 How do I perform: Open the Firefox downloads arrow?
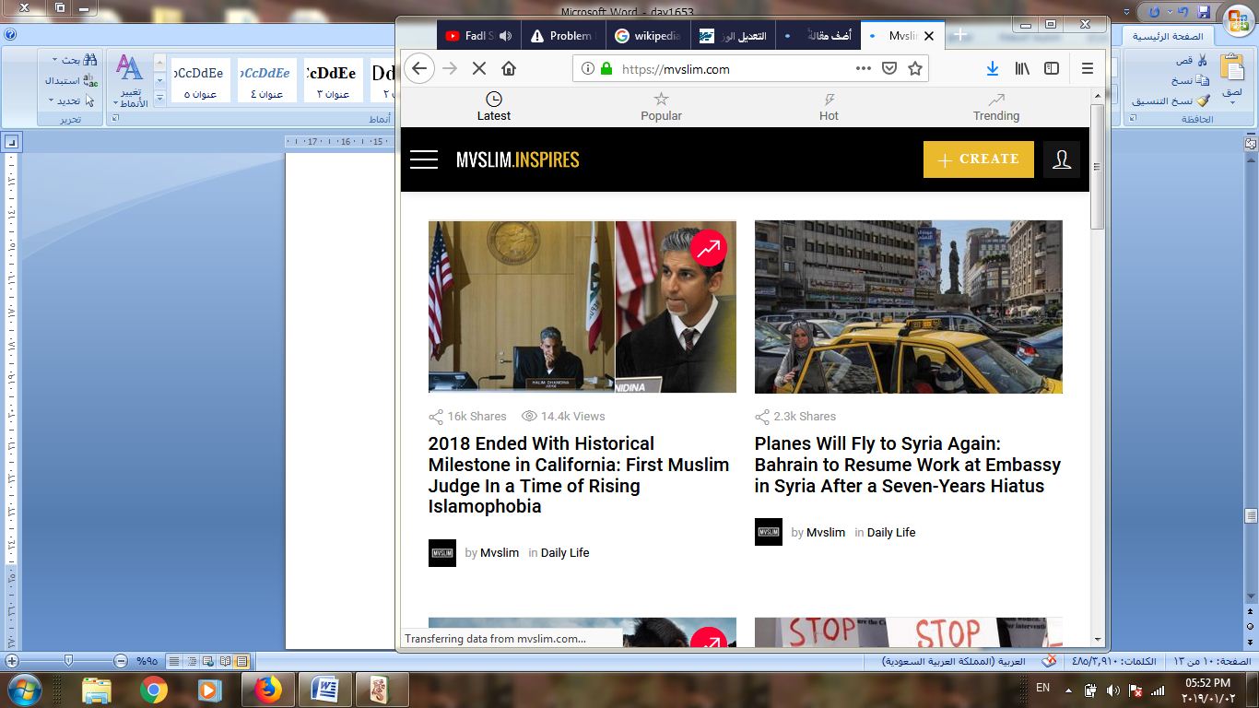[x=993, y=69]
